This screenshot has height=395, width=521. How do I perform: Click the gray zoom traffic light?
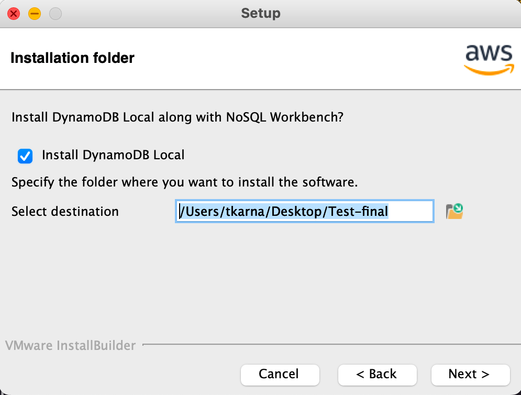tap(54, 14)
